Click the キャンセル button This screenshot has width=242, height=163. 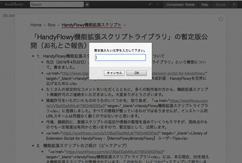114,73
